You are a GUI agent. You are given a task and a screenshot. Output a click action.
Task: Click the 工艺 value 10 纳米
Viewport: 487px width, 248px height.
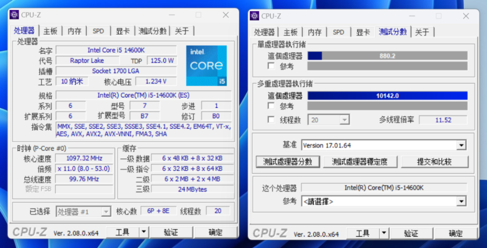pos(72,82)
